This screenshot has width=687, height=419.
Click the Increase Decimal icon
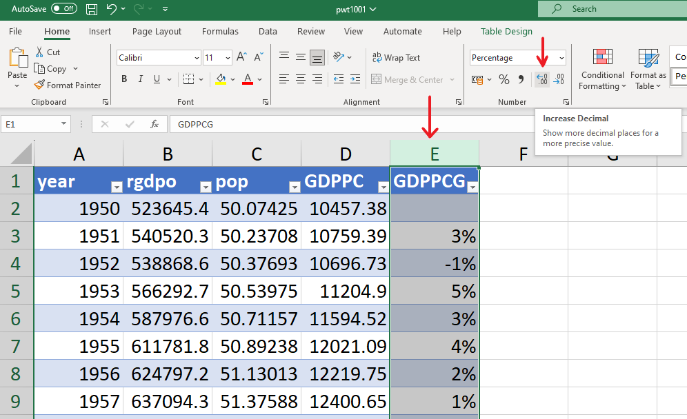click(542, 80)
